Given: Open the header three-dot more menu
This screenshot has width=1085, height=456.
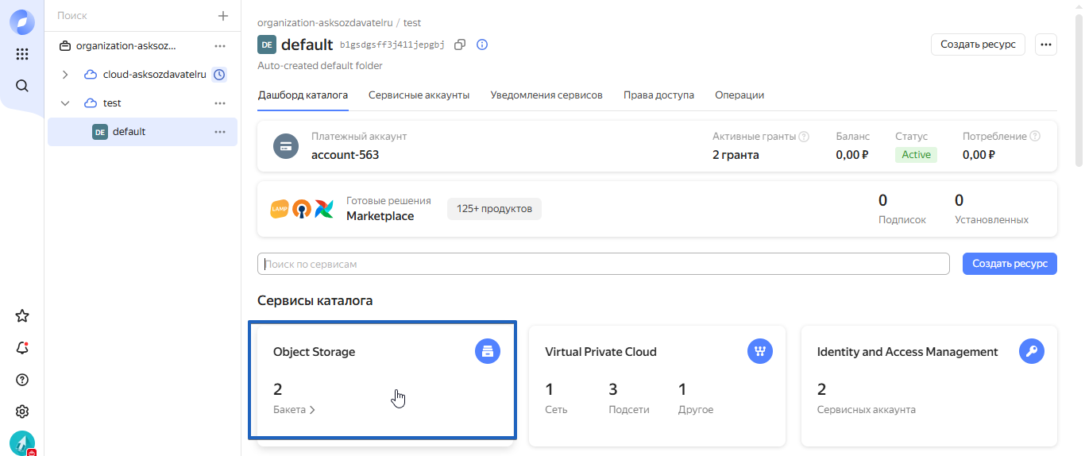Looking at the screenshot, I should (1046, 44).
